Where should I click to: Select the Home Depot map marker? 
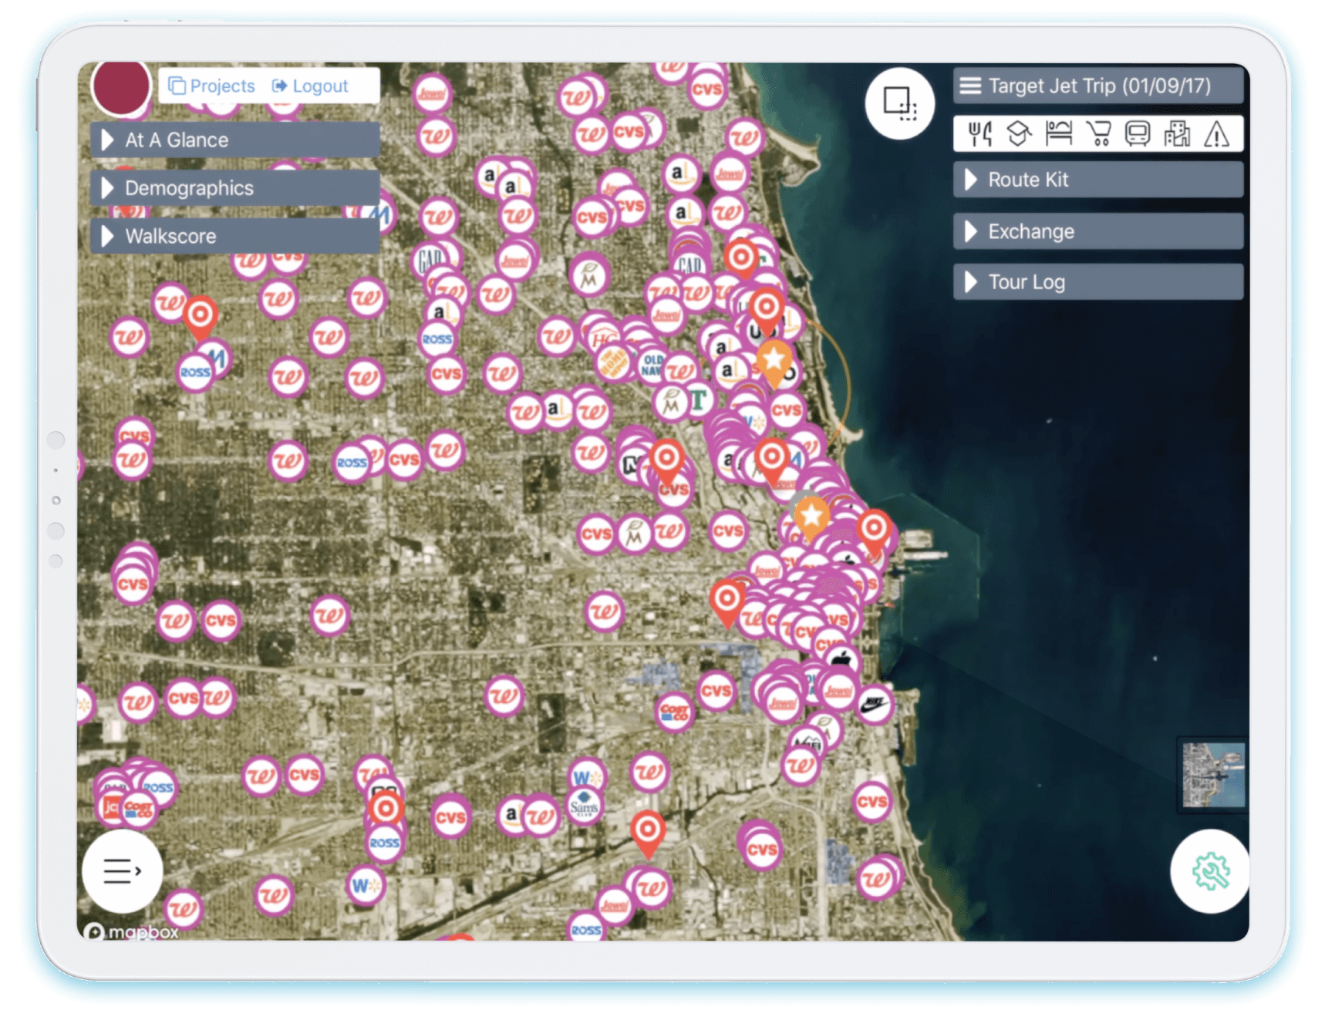[614, 363]
